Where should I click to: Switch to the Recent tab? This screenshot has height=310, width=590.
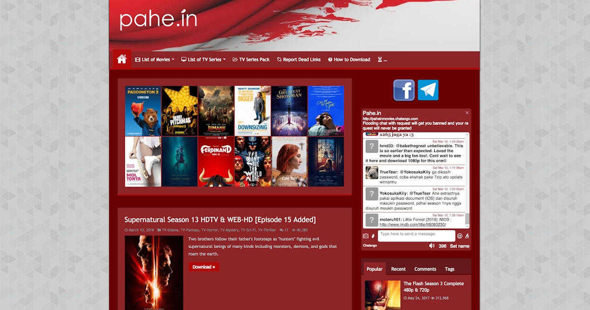pos(398,269)
